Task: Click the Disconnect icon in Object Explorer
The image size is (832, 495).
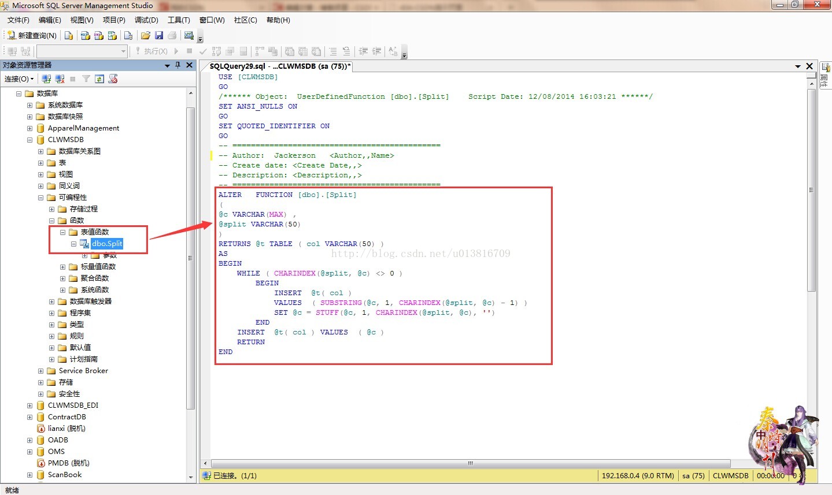Action: click(x=59, y=79)
